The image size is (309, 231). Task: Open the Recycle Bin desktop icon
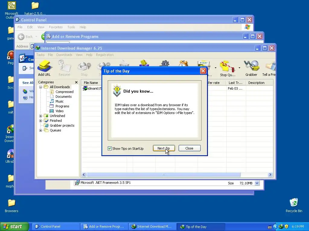(294, 205)
